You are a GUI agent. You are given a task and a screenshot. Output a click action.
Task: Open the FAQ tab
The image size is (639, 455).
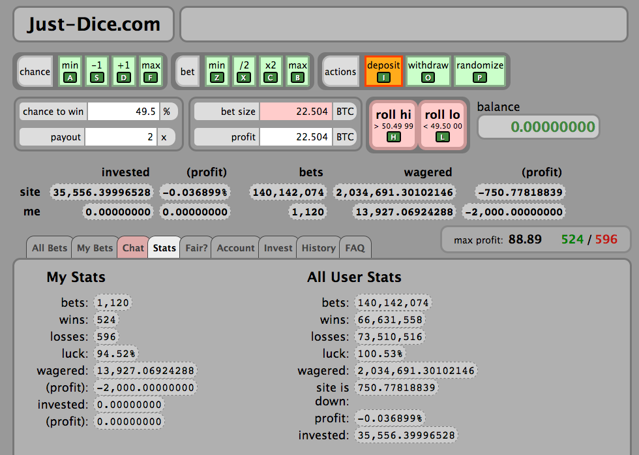tap(355, 247)
